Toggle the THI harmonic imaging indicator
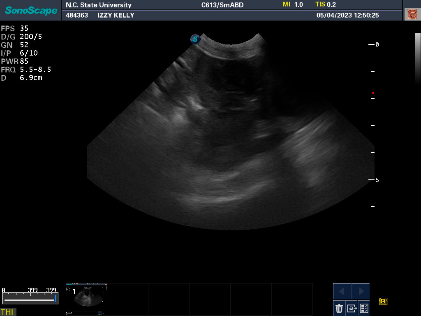Viewport: 421px width, 316px height. 7,312
